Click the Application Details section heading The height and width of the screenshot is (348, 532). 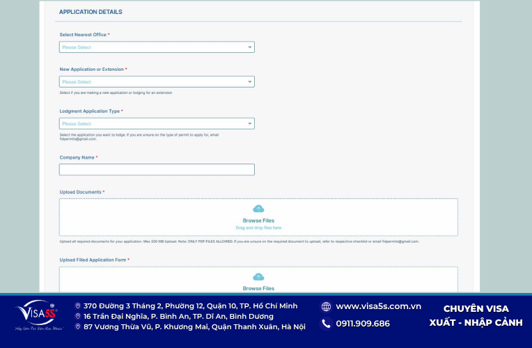[91, 12]
